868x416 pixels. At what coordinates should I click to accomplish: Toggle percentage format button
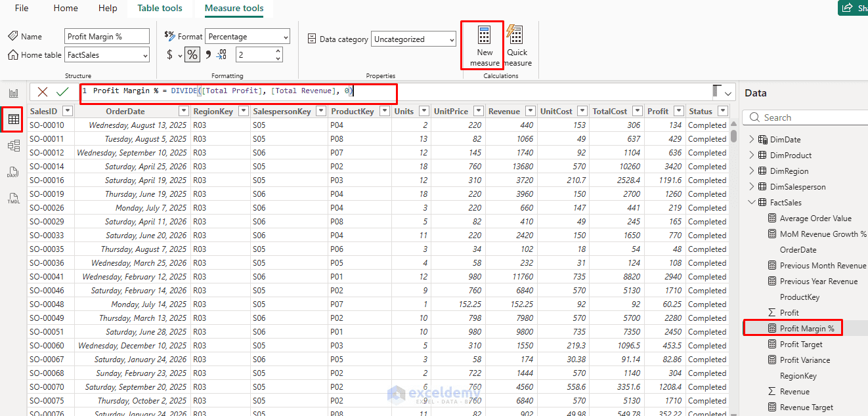[192, 54]
